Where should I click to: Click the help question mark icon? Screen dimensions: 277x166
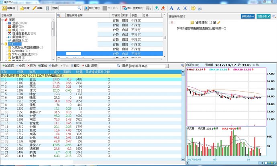click(x=193, y=8)
